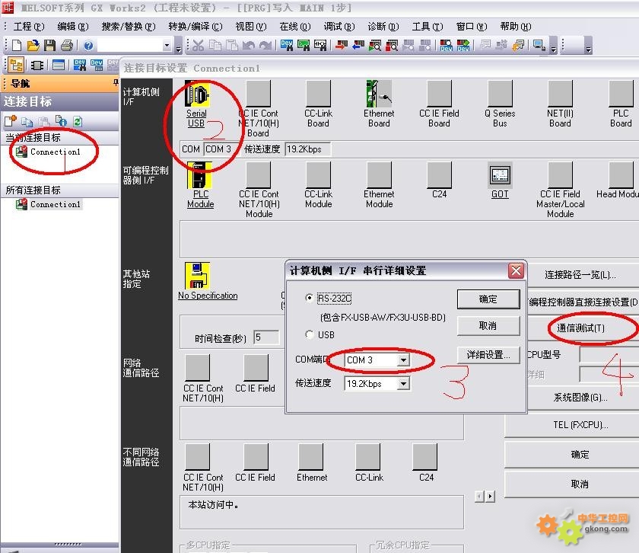Click the CC-Link Board icon
The image size is (639, 553).
[319, 94]
